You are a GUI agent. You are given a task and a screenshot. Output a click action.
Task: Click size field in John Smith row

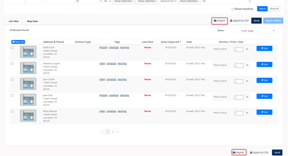tap(239, 81)
